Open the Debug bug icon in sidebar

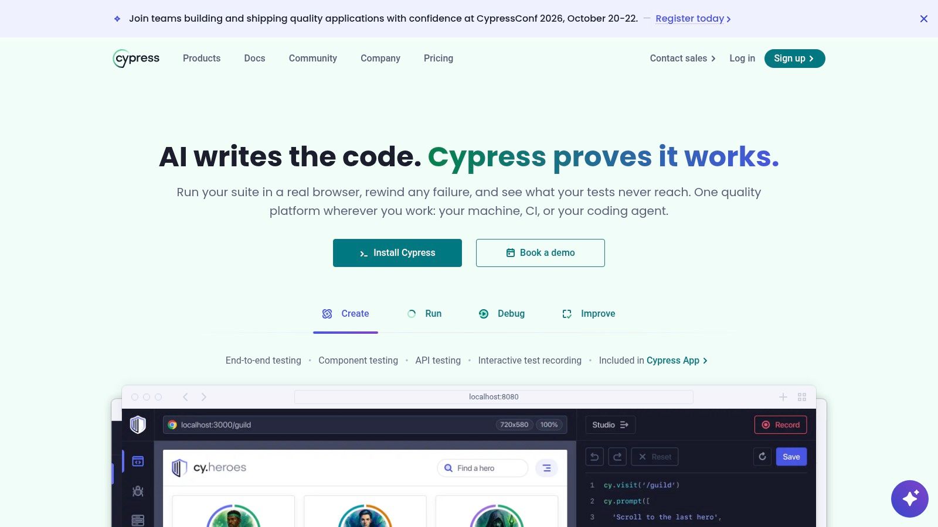pos(138,491)
